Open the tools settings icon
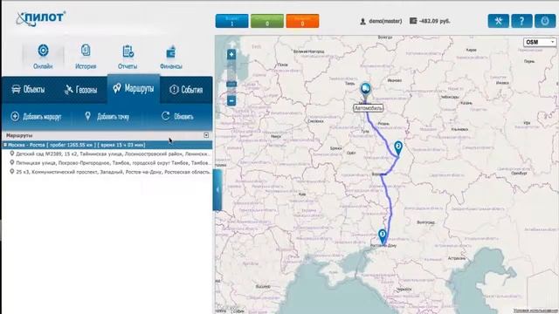559x314 pixels. (x=499, y=21)
